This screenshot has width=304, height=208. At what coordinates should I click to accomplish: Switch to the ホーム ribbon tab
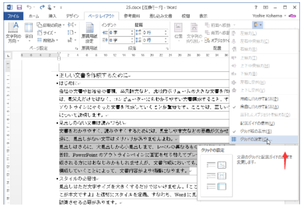click(x=34, y=16)
